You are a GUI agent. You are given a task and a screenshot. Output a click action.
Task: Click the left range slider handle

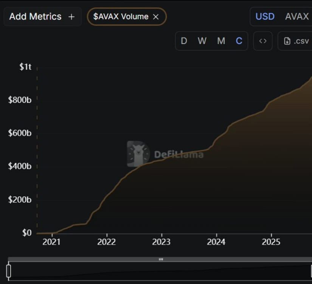pyautogui.click(x=9, y=271)
